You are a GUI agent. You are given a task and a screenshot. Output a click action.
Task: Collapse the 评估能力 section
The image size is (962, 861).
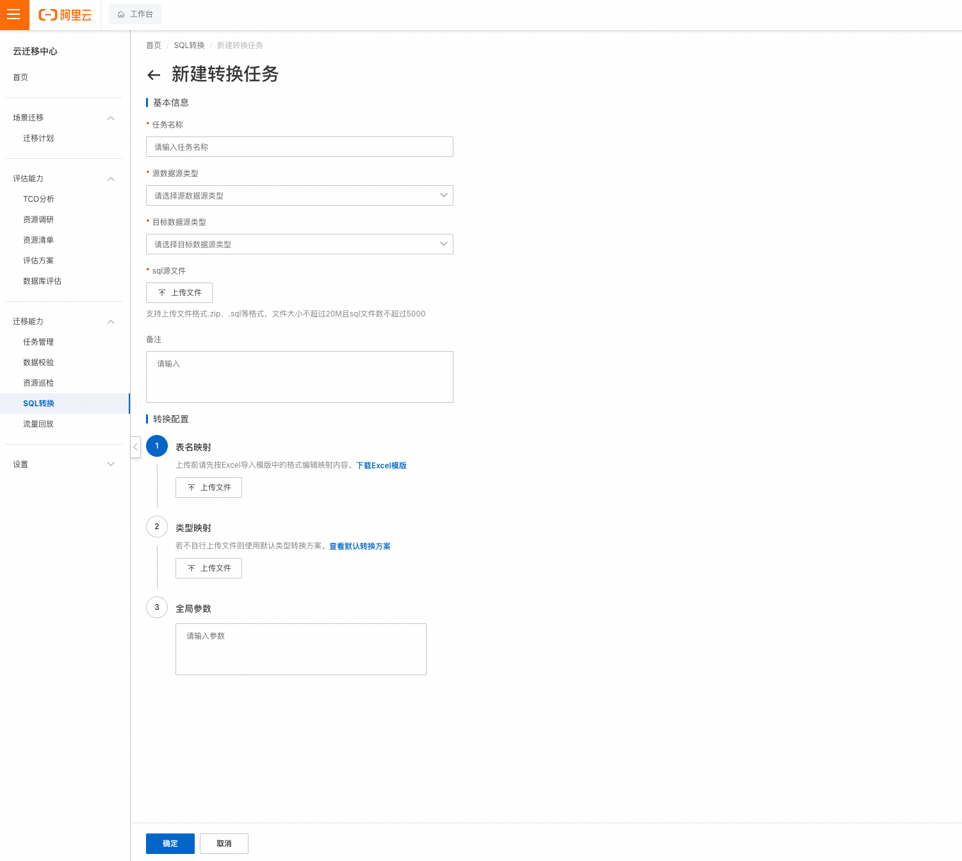point(111,179)
